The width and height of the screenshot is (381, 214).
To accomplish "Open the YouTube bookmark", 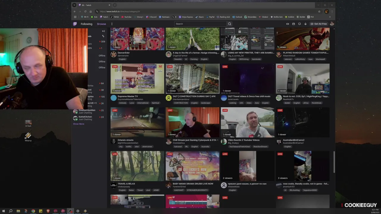I will pos(126,17).
